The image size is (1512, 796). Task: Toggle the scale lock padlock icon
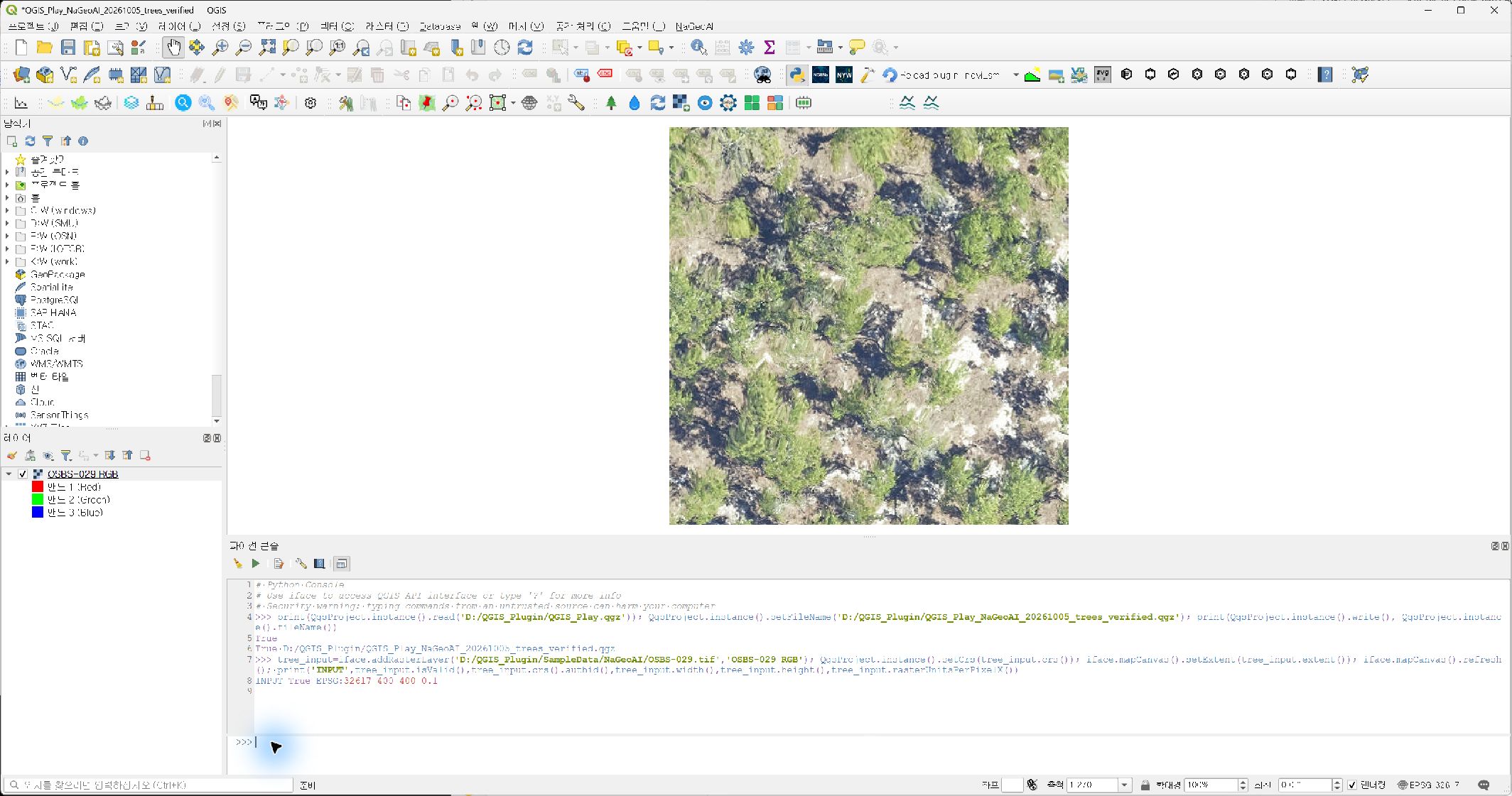coord(1145,785)
